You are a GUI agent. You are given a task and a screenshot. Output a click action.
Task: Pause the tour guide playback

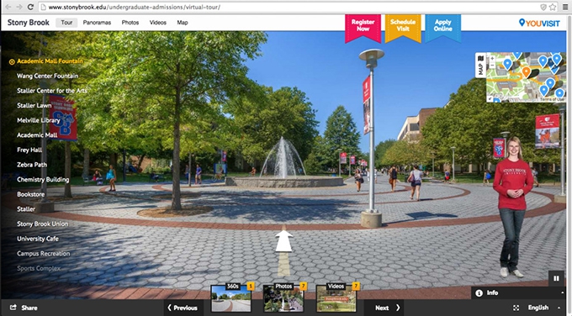tap(556, 278)
